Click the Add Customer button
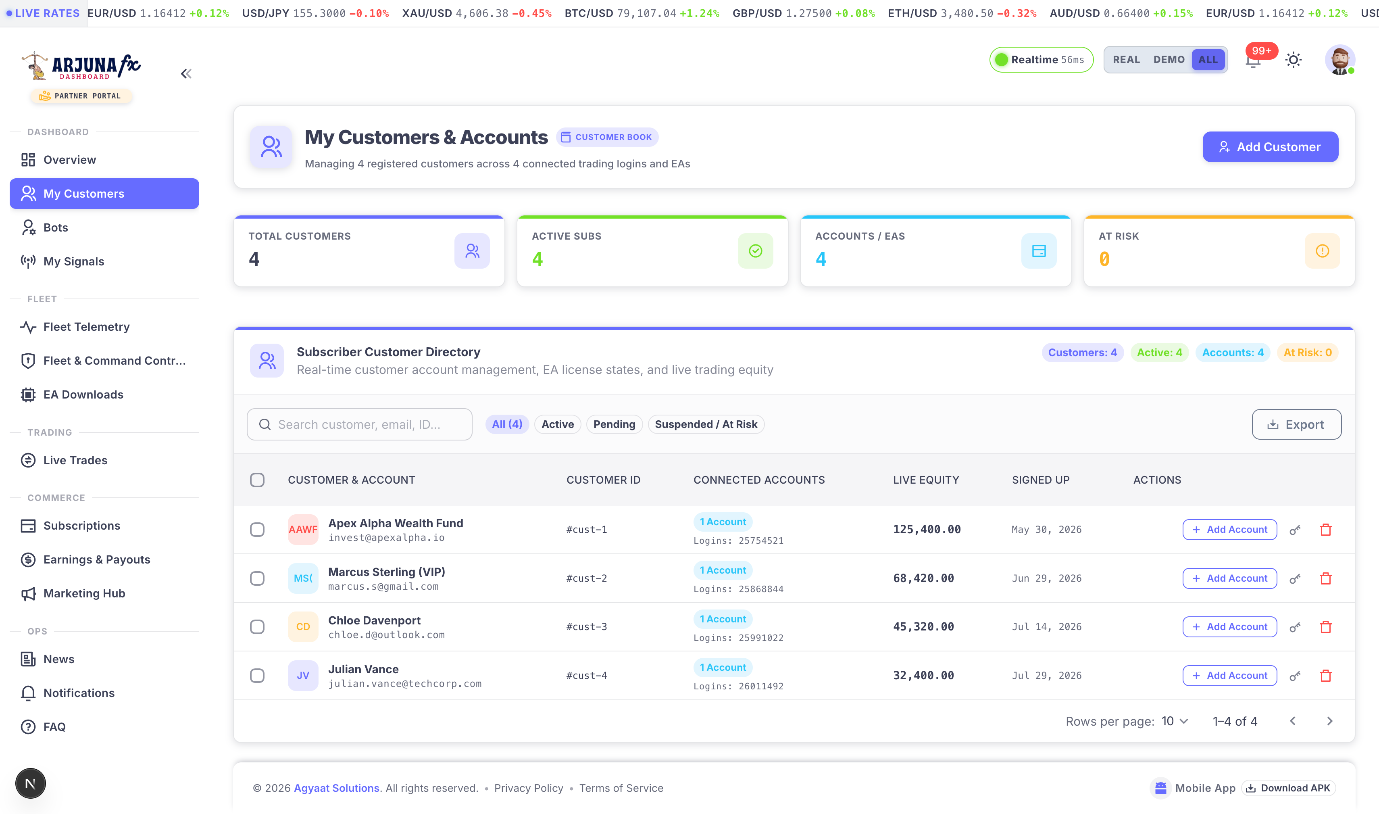The width and height of the screenshot is (1379, 814). pos(1271,147)
